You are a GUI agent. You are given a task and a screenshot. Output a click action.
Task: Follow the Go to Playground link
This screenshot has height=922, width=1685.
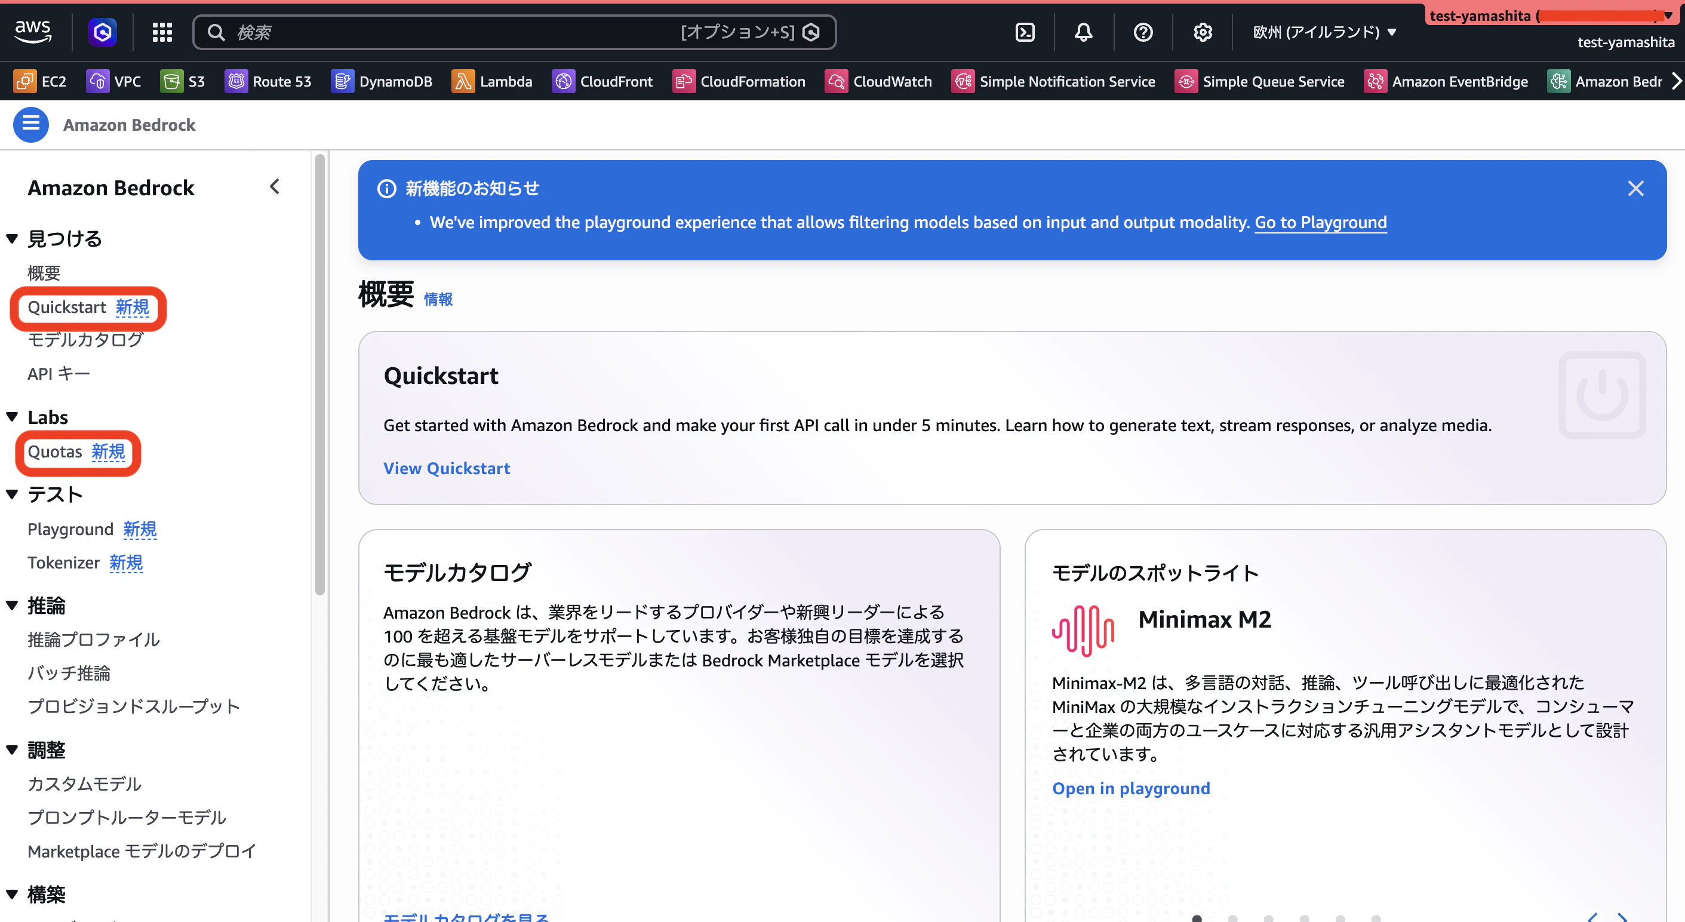1320,223
